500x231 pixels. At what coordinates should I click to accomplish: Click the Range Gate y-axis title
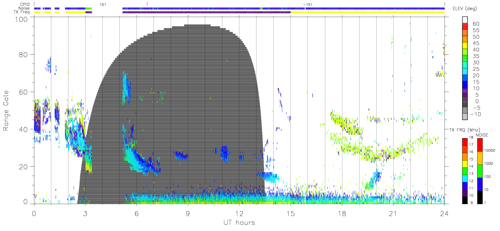click(x=6, y=110)
